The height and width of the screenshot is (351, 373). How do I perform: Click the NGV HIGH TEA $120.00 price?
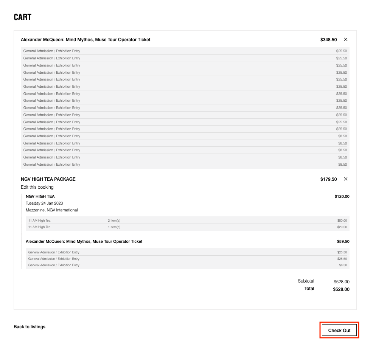(x=342, y=196)
